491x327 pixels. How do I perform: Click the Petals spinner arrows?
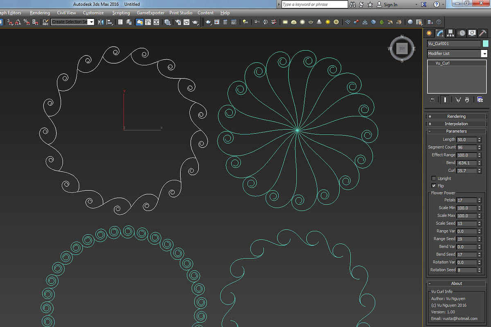click(x=480, y=200)
